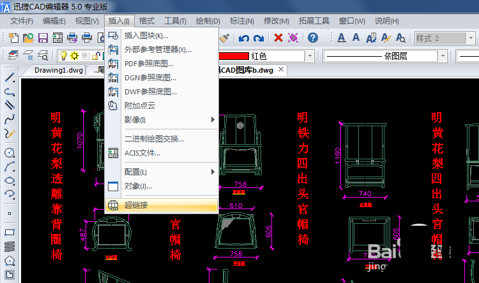Click layer freeze icon with snowflake
The width and height of the screenshot is (479, 283).
28,55
